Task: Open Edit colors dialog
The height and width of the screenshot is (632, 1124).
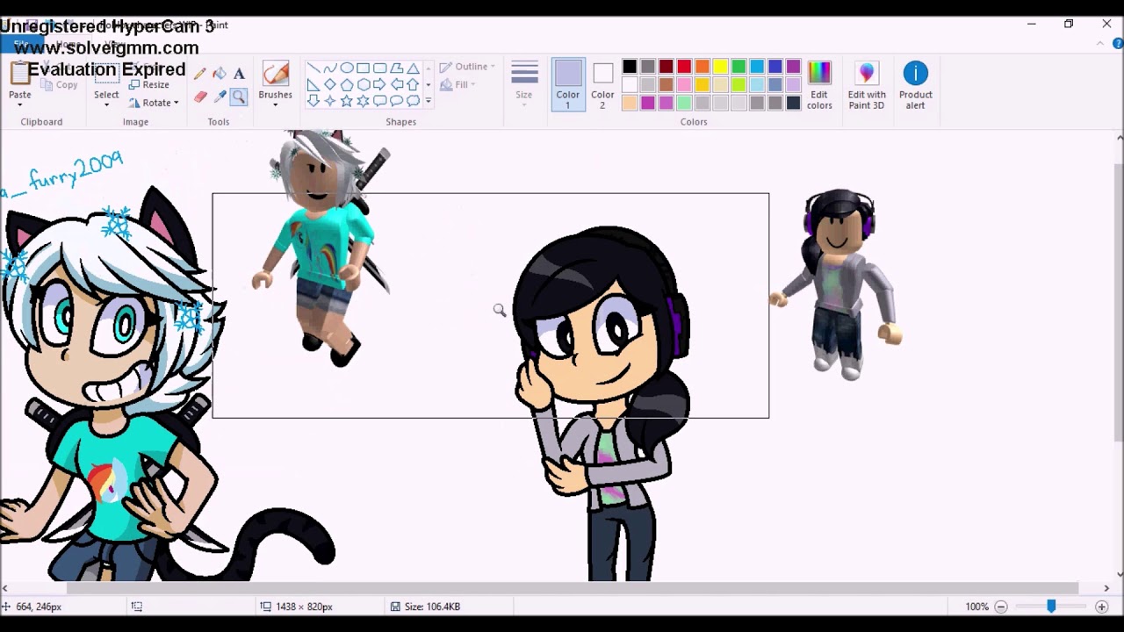Action: 819,84
